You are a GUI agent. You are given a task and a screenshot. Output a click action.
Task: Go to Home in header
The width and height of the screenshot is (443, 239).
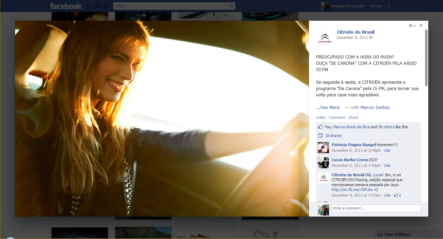pyautogui.click(x=376, y=6)
